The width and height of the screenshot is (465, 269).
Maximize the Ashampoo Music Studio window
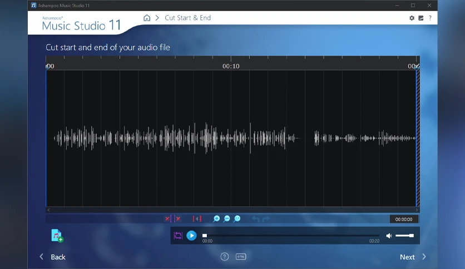[x=413, y=6]
